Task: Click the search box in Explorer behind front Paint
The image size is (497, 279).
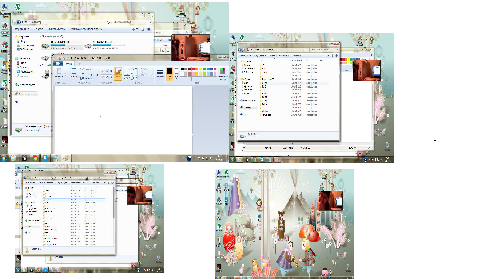Action: pyautogui.click(x=132, y=22)
